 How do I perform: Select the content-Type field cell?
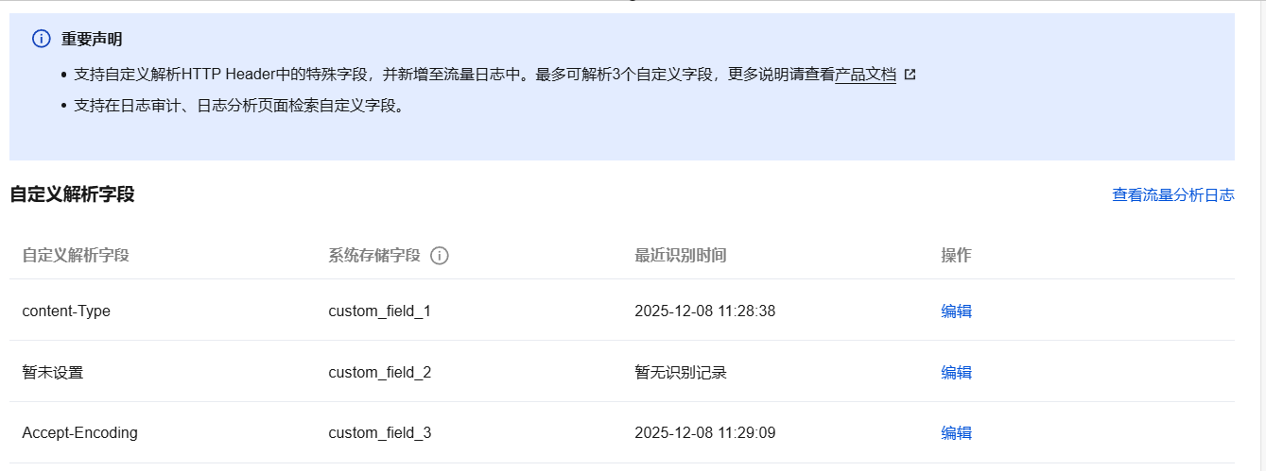(66, 311)
